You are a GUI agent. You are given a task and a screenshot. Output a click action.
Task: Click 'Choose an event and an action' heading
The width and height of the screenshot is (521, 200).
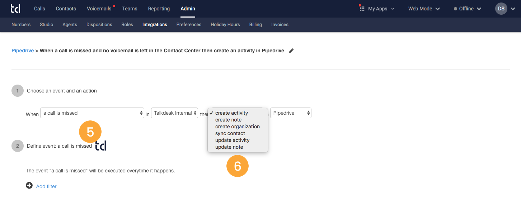pos(62,91)
